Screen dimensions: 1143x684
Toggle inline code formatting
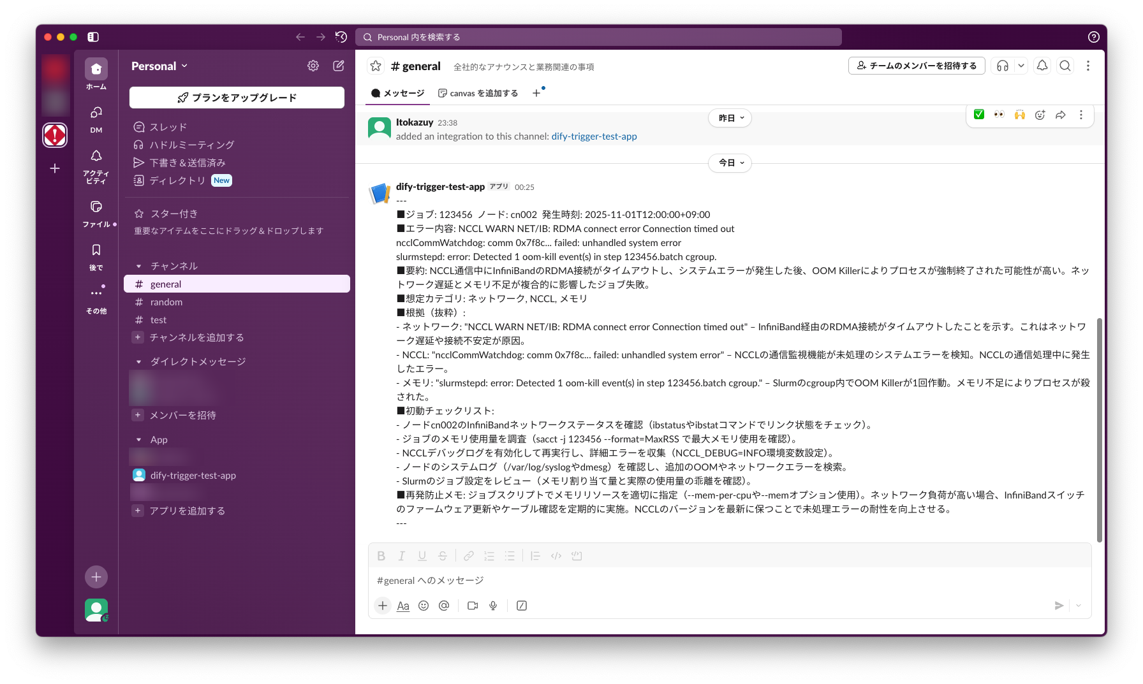pos(556,556)
